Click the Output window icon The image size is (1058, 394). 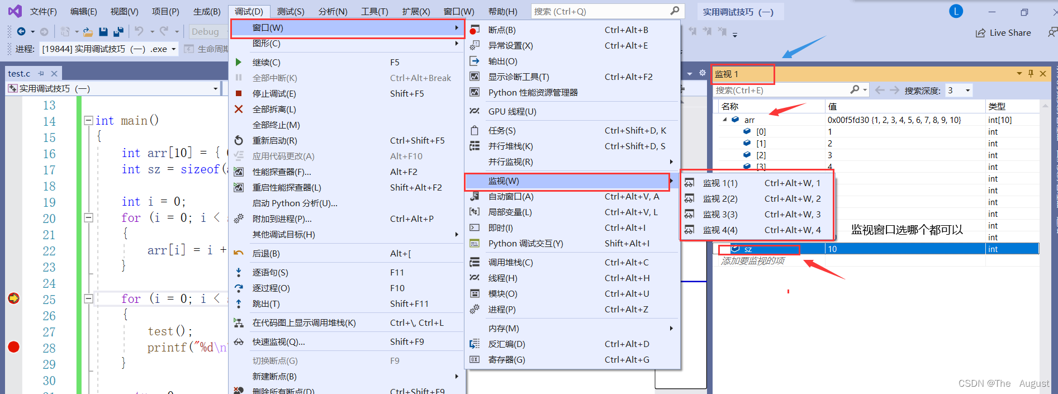[474, 61]
